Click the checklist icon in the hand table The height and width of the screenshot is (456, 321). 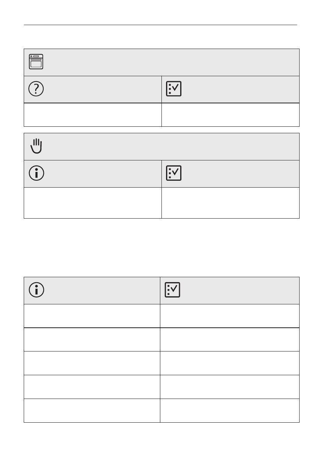pos(174,173)
